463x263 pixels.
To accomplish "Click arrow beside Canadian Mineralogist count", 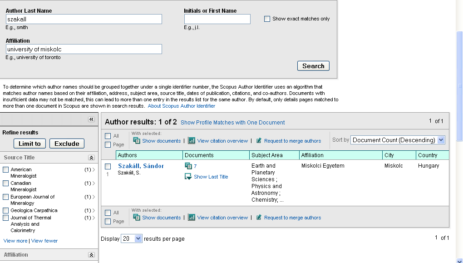I will [x=94, y=183].
